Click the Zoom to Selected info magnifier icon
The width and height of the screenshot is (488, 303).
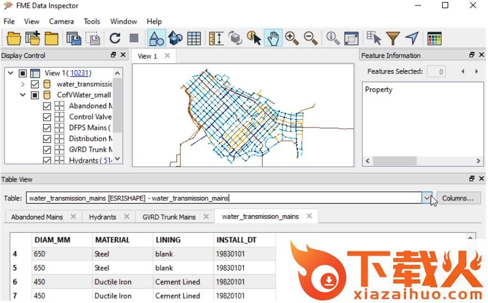(333, 38)
